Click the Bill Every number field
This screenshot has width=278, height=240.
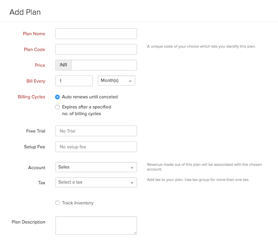74,81
